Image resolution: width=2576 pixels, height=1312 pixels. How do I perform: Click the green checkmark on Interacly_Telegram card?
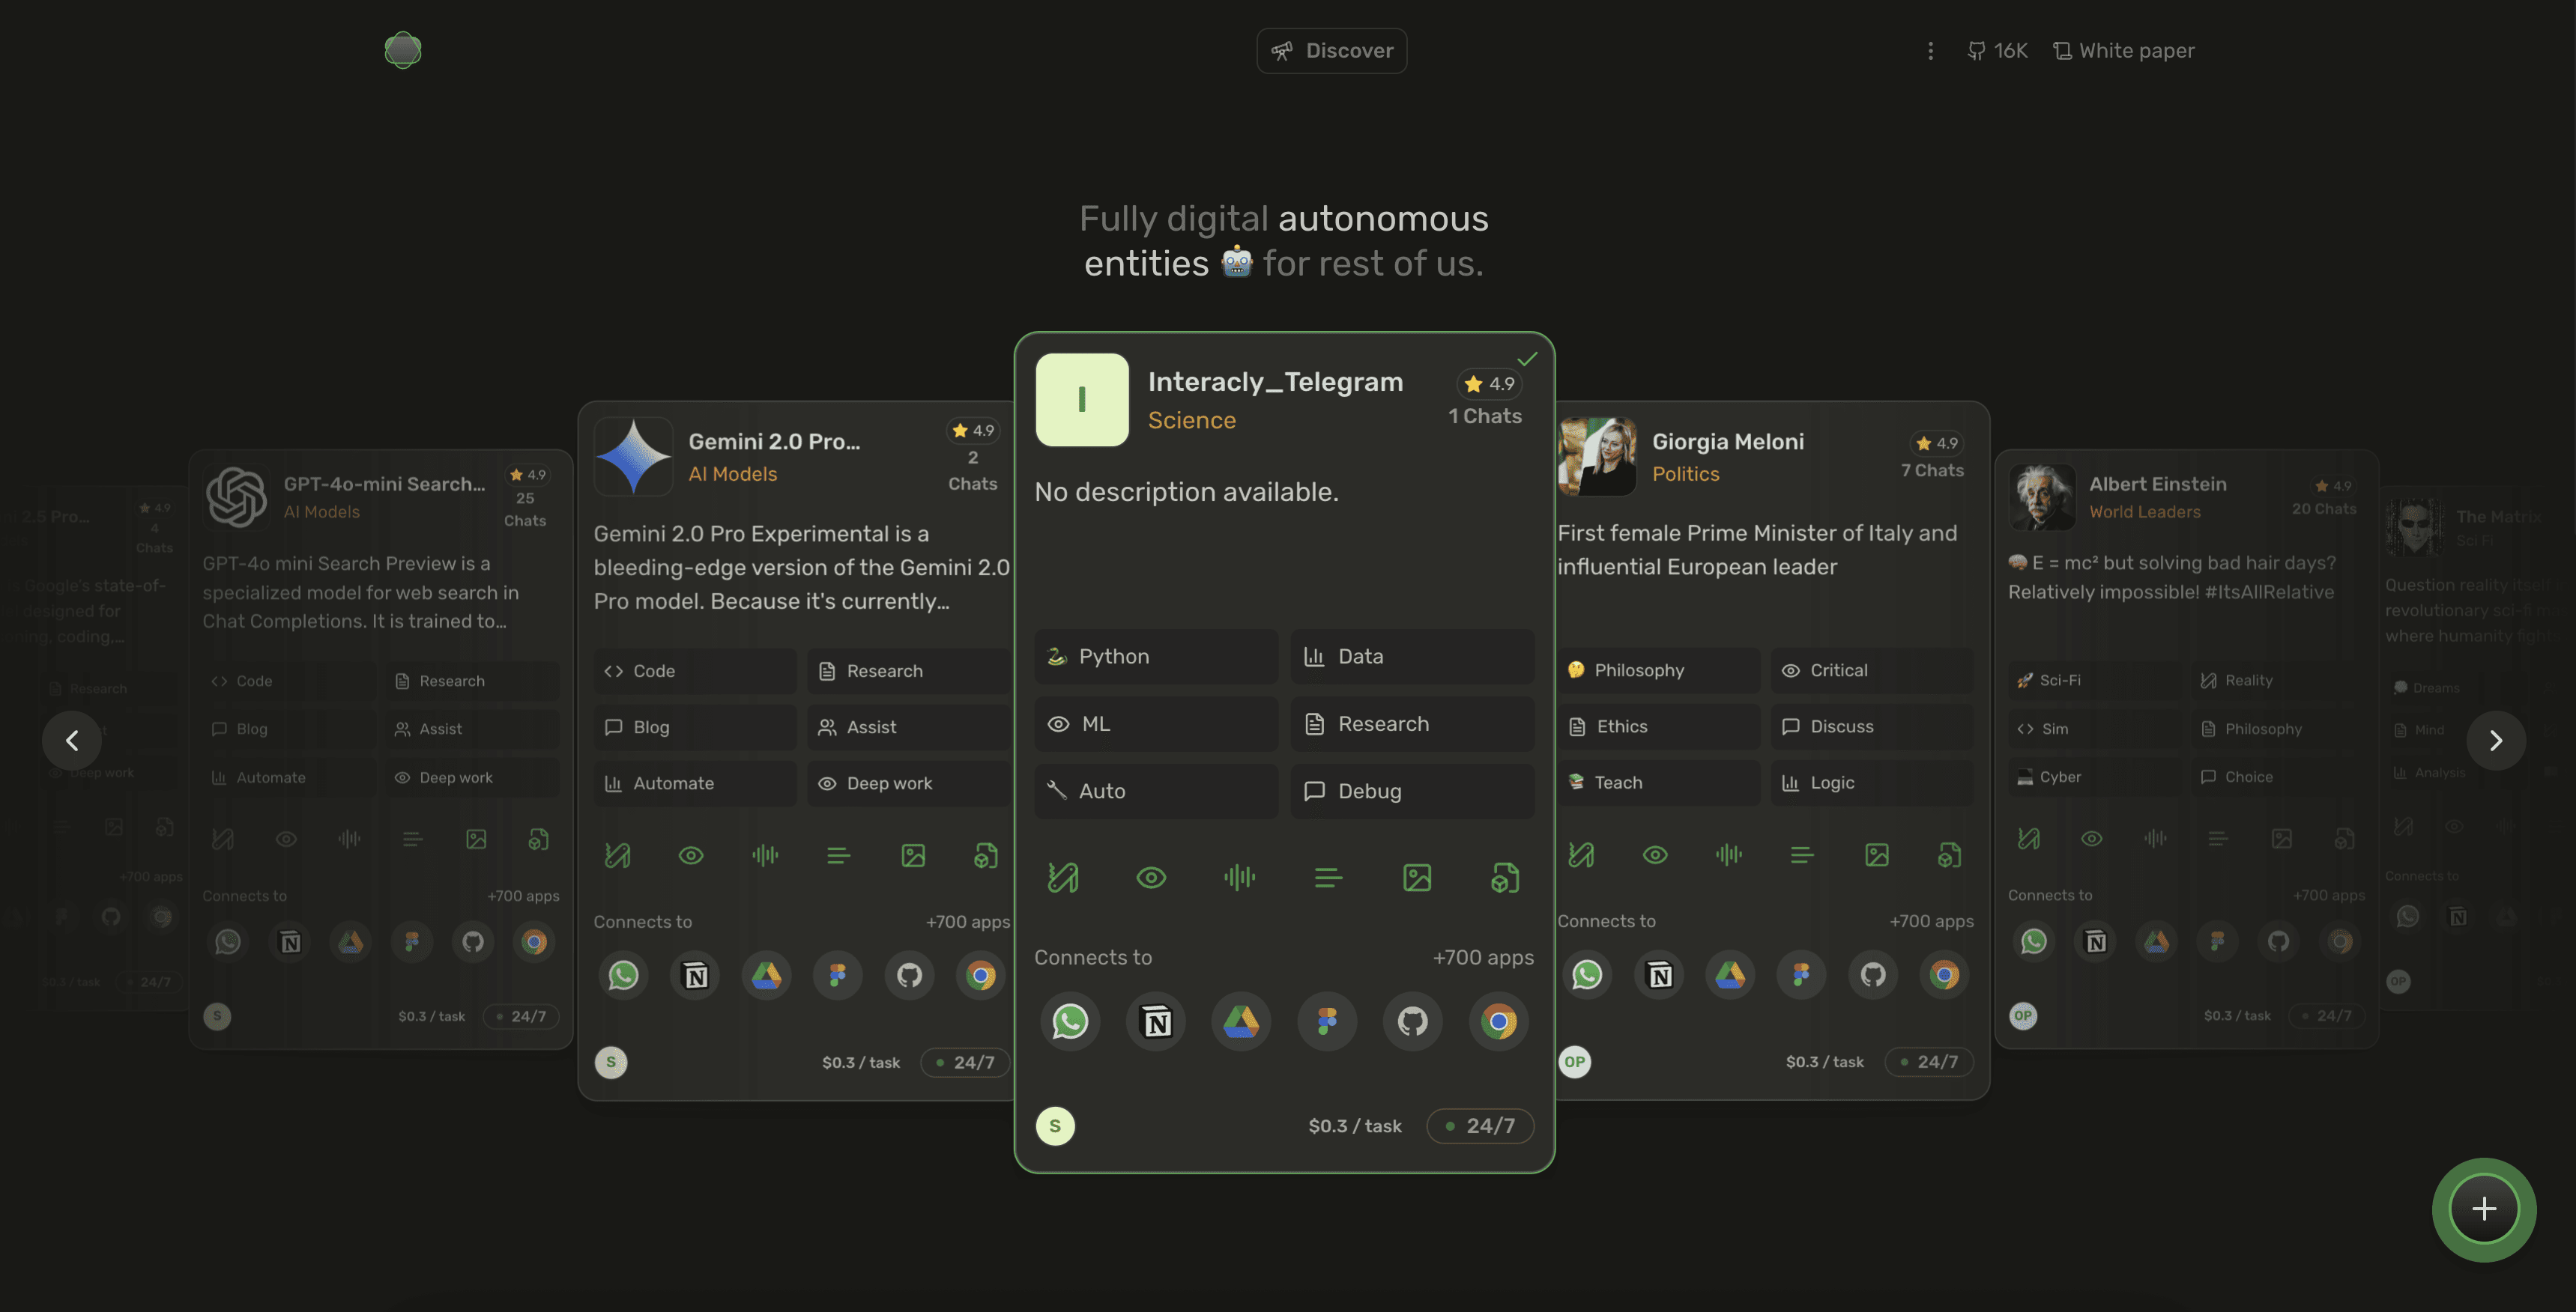coord(1527,359)
